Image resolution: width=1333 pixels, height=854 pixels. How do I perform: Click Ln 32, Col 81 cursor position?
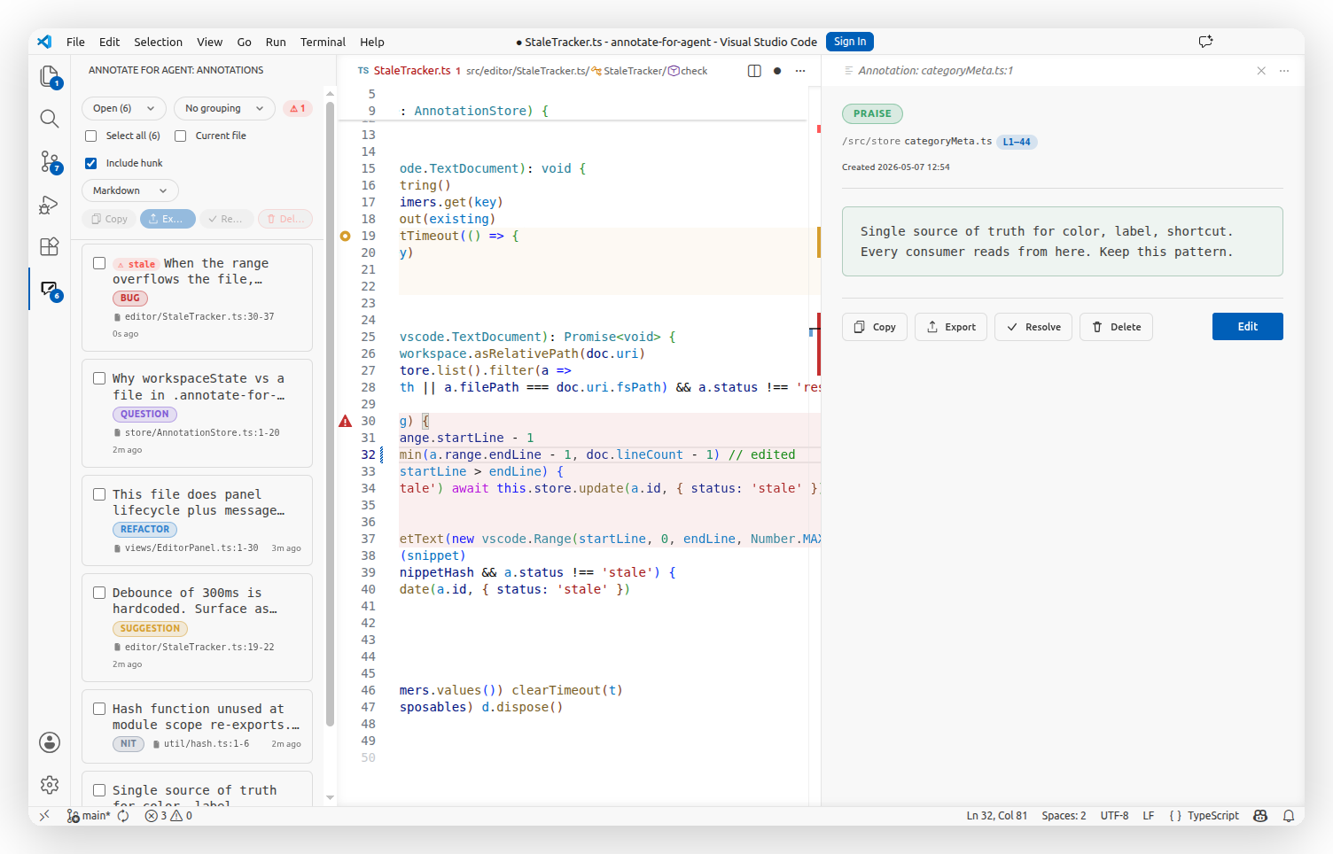(996, 816)
